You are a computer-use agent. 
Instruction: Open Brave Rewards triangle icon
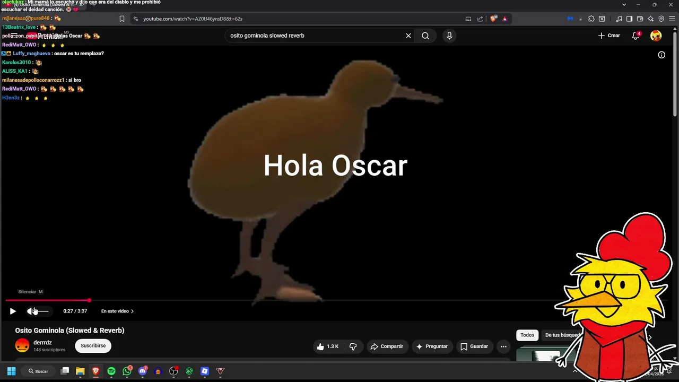point(504,19)
